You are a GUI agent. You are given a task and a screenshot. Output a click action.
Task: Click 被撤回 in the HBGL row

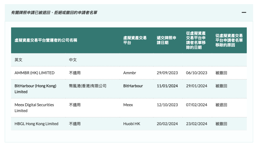[x=221, y=124]
